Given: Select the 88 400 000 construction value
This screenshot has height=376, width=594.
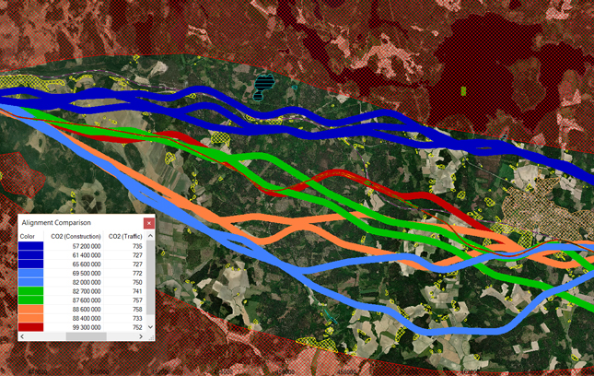Looking at the screenshot, I should [87, 318].
